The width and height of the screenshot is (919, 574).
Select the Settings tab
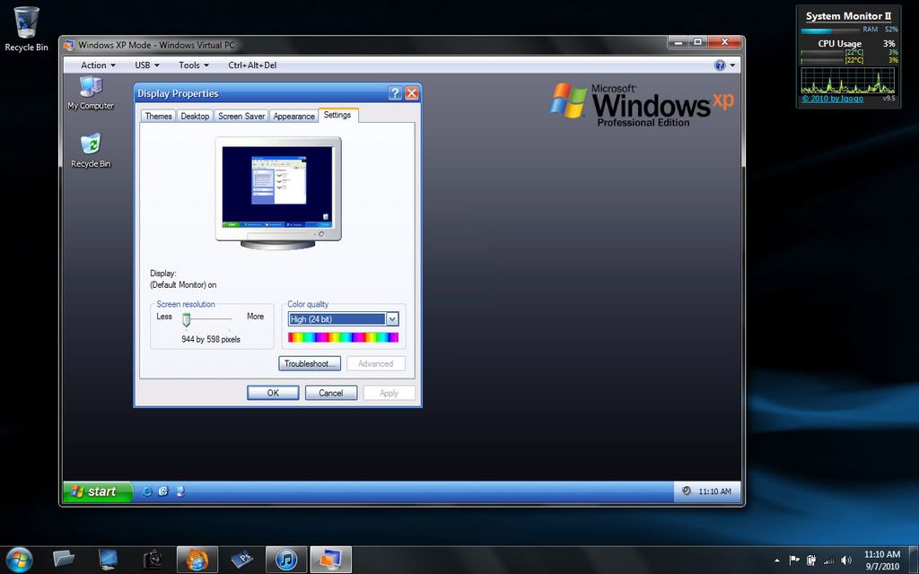click(337, 115)
